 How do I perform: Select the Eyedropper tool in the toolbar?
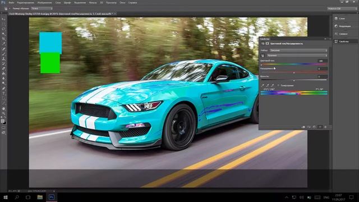[3, 44]
